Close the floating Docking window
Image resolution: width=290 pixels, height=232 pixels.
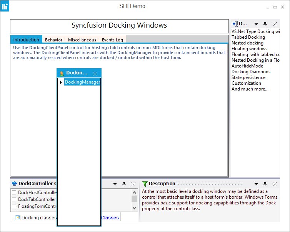[95, 73]
